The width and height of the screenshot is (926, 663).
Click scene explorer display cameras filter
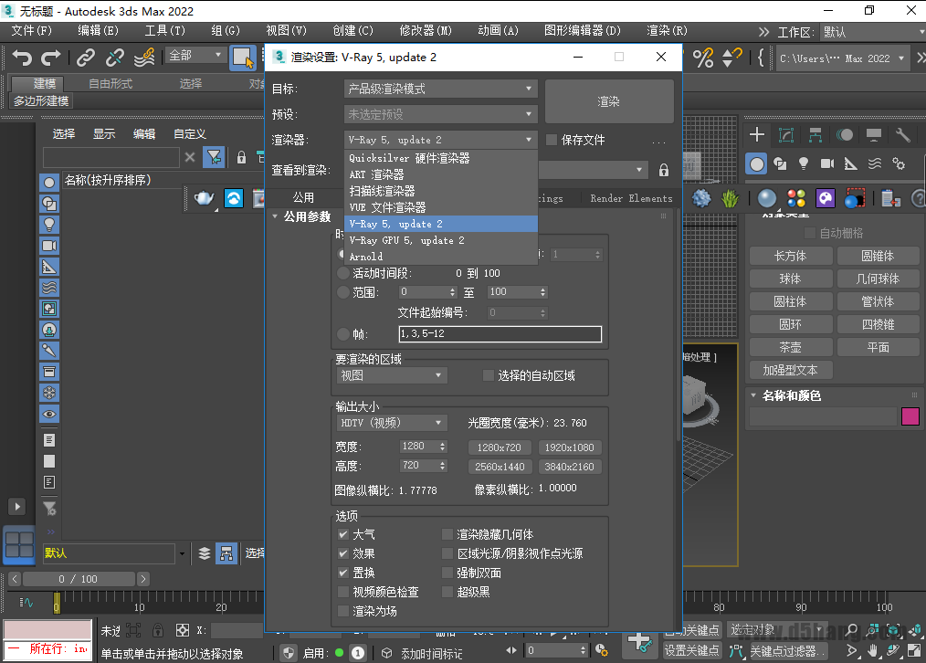pyautogui.click(x=49, y=246)
